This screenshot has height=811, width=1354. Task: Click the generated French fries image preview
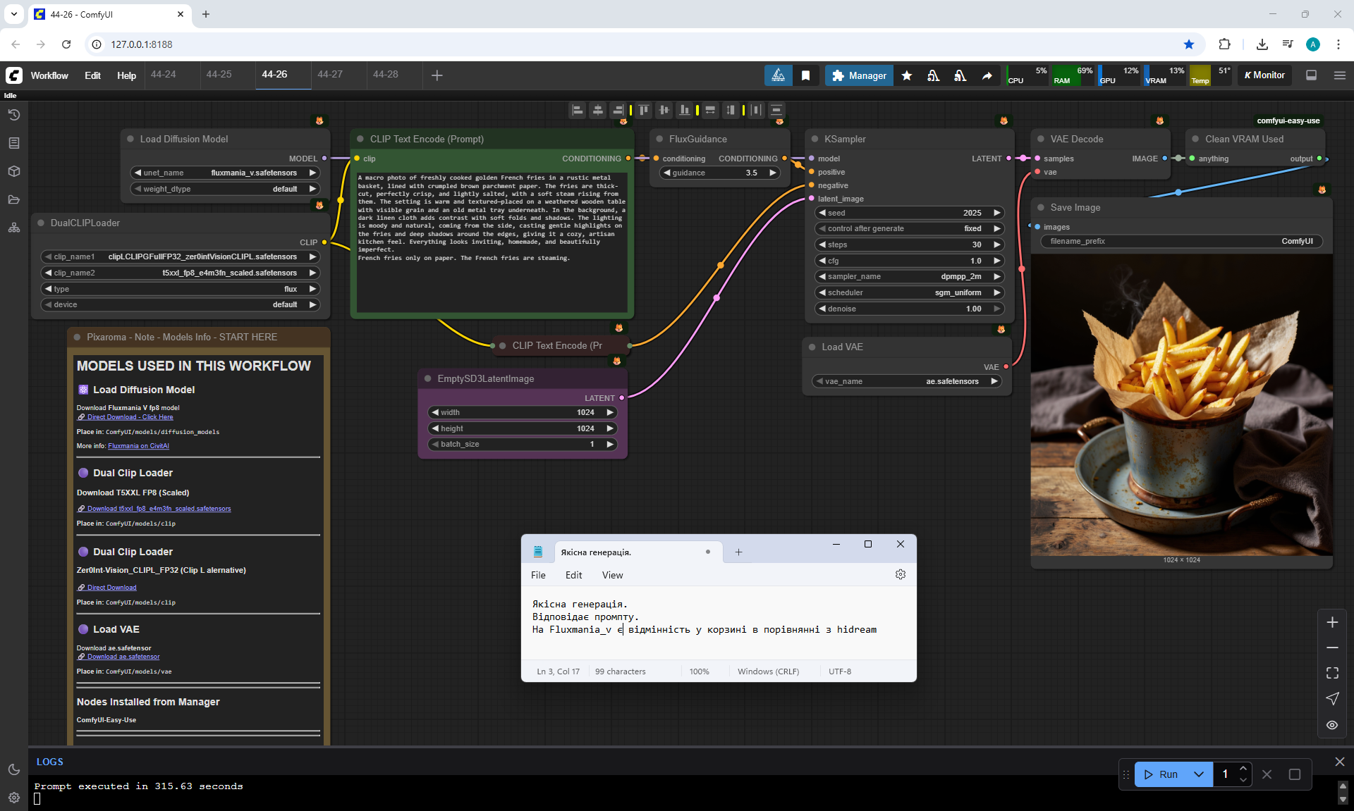coord(1181,405)
